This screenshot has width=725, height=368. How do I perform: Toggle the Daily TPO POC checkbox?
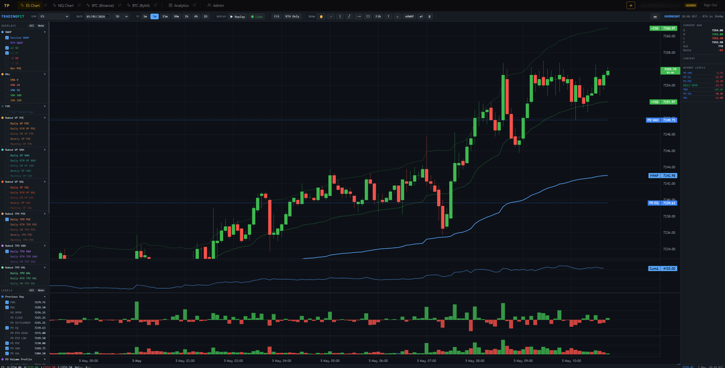[x=7, y=219]
